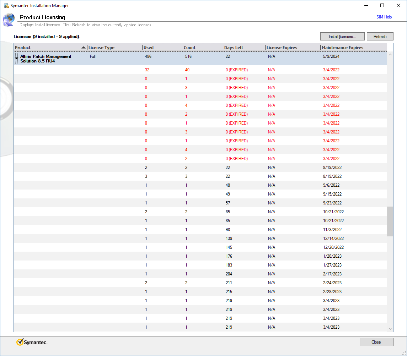This screenshot has width=407, height=356.
Task: Sort by the License Type column header
Action: coord(115,48)
